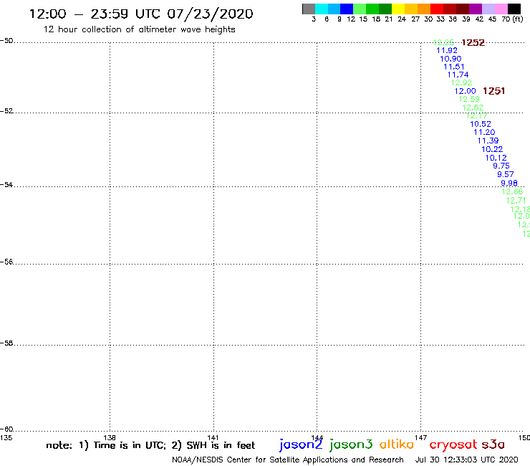The height and width of the screenshot is (466, 530).
Task: Select the 12.59 wave height value
Action: pos(469,99)
